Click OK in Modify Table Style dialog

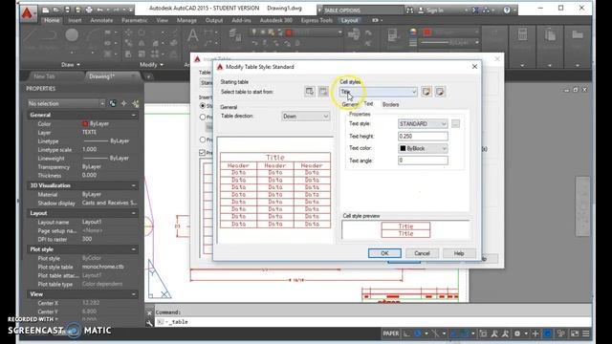click(384, 253)
